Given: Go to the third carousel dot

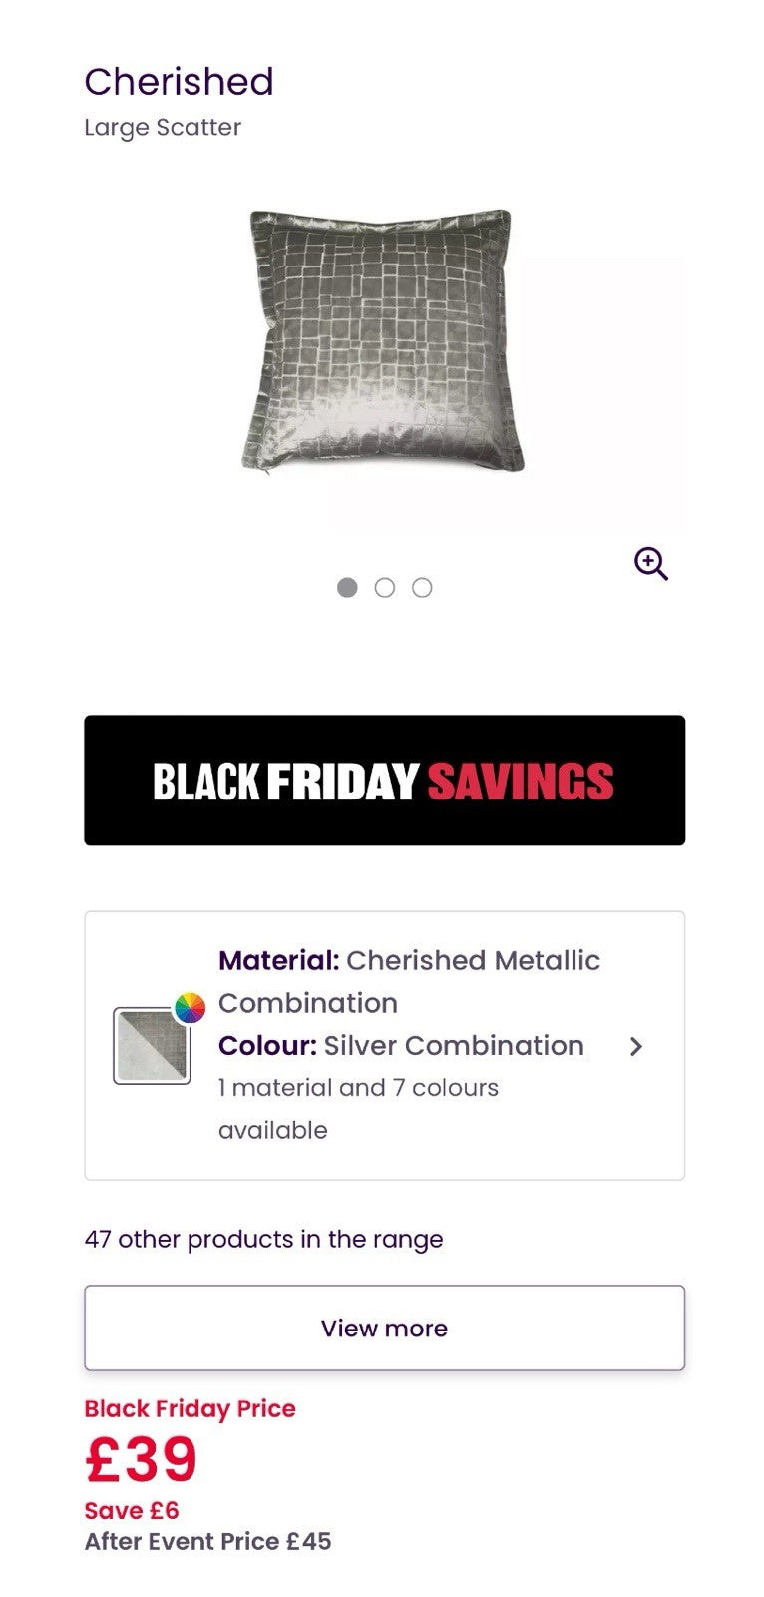Looking at the screenshot, I should coord(423,588).
